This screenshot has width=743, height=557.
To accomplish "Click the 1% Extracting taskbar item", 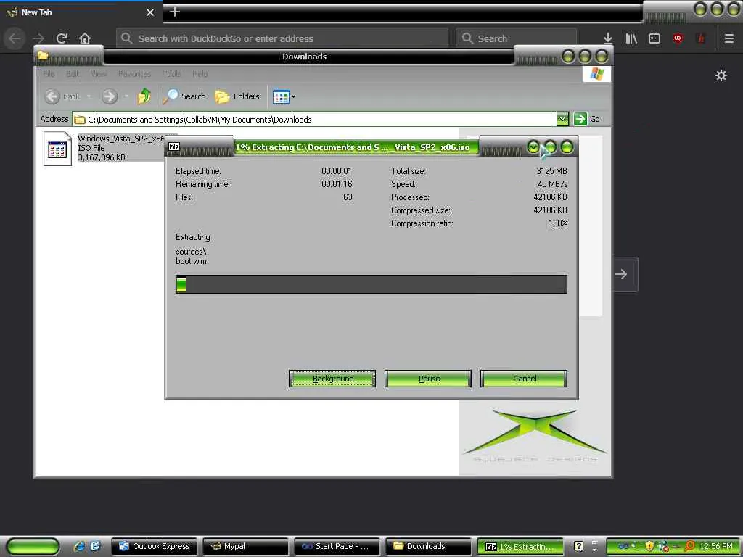I will (x=520, y=547).
